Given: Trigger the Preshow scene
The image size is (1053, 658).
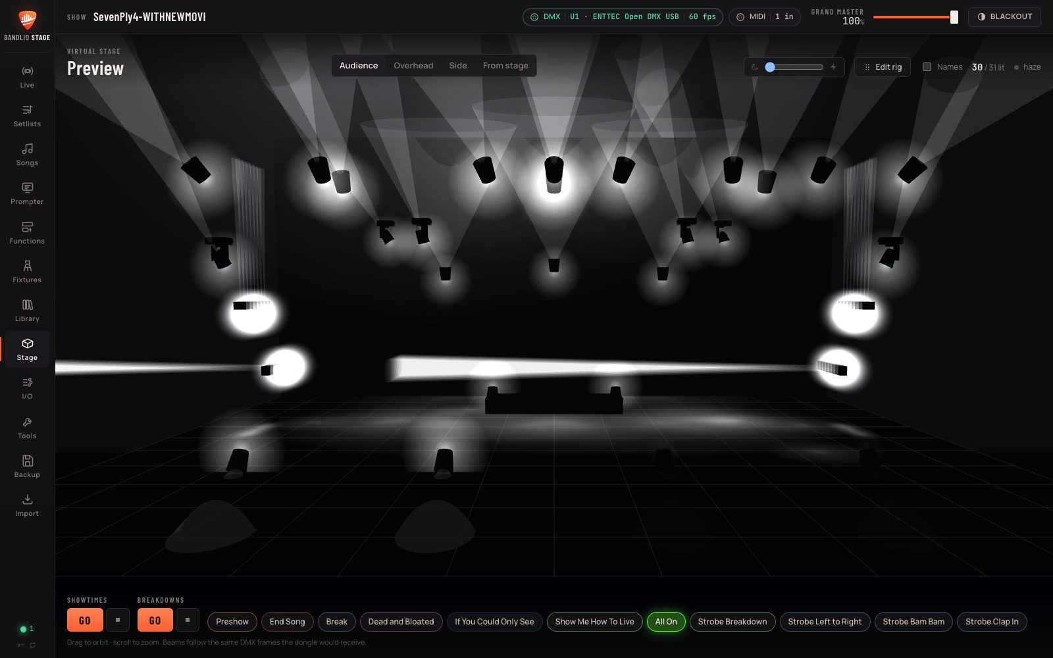Looking at the screenshot, I should (232, 622).
